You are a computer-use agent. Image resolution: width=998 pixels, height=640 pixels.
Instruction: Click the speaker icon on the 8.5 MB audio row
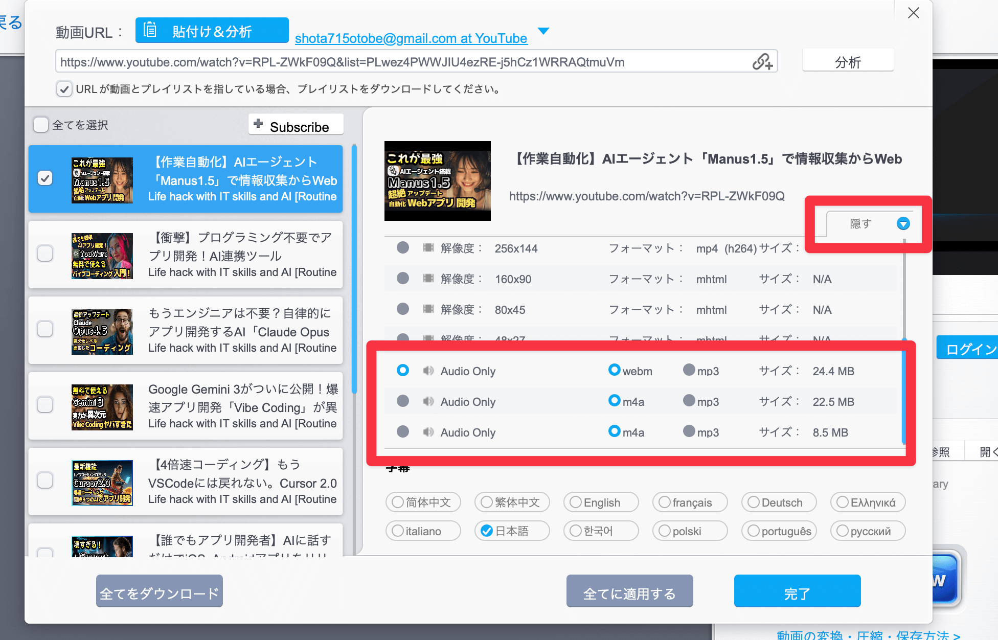point(428,432)
